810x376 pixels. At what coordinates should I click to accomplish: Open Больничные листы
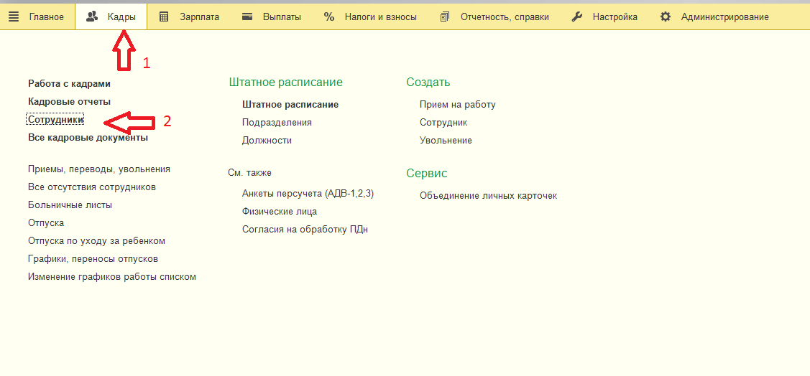point(70,205)
